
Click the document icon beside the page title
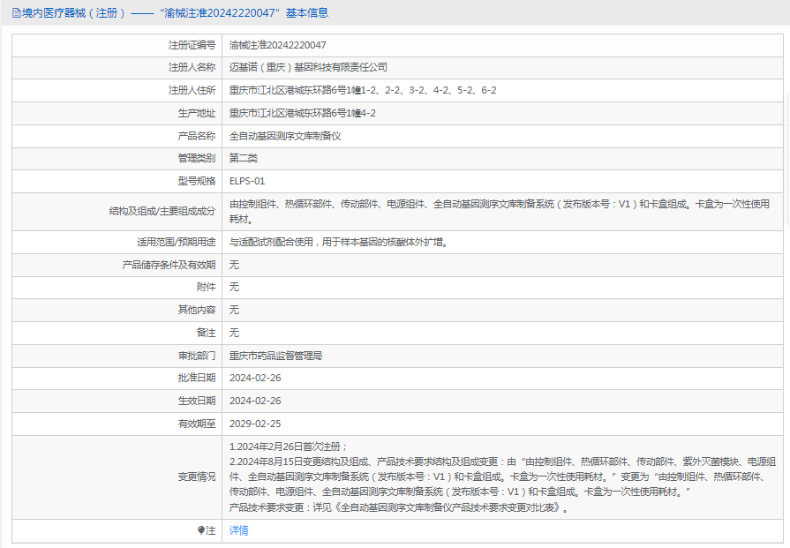pyautogui.click(x=17, y=13)
